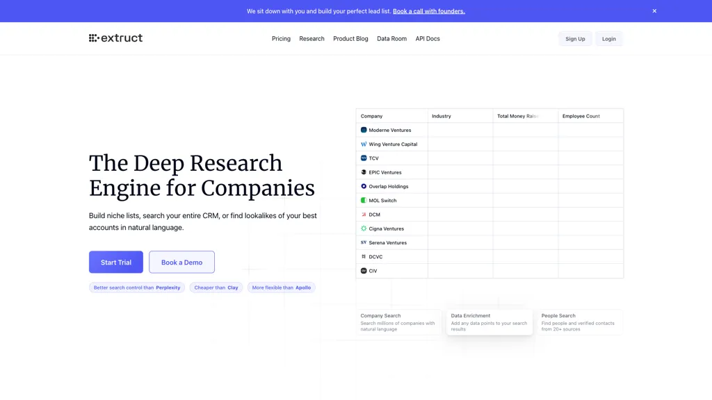Screen dimensions: 712x400
Task: Click The Deep Research Engine headline
Action: [202, 176]
